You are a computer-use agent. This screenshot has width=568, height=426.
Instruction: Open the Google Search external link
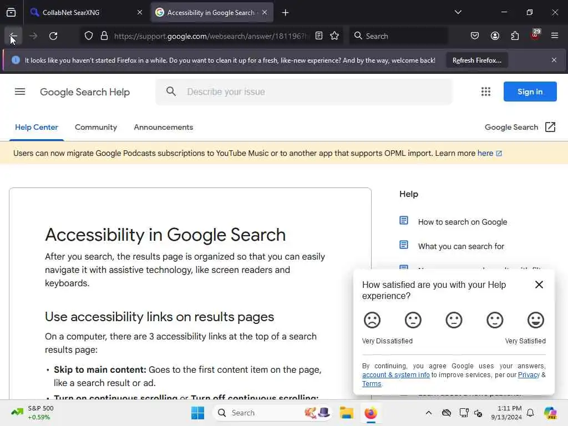520,127
